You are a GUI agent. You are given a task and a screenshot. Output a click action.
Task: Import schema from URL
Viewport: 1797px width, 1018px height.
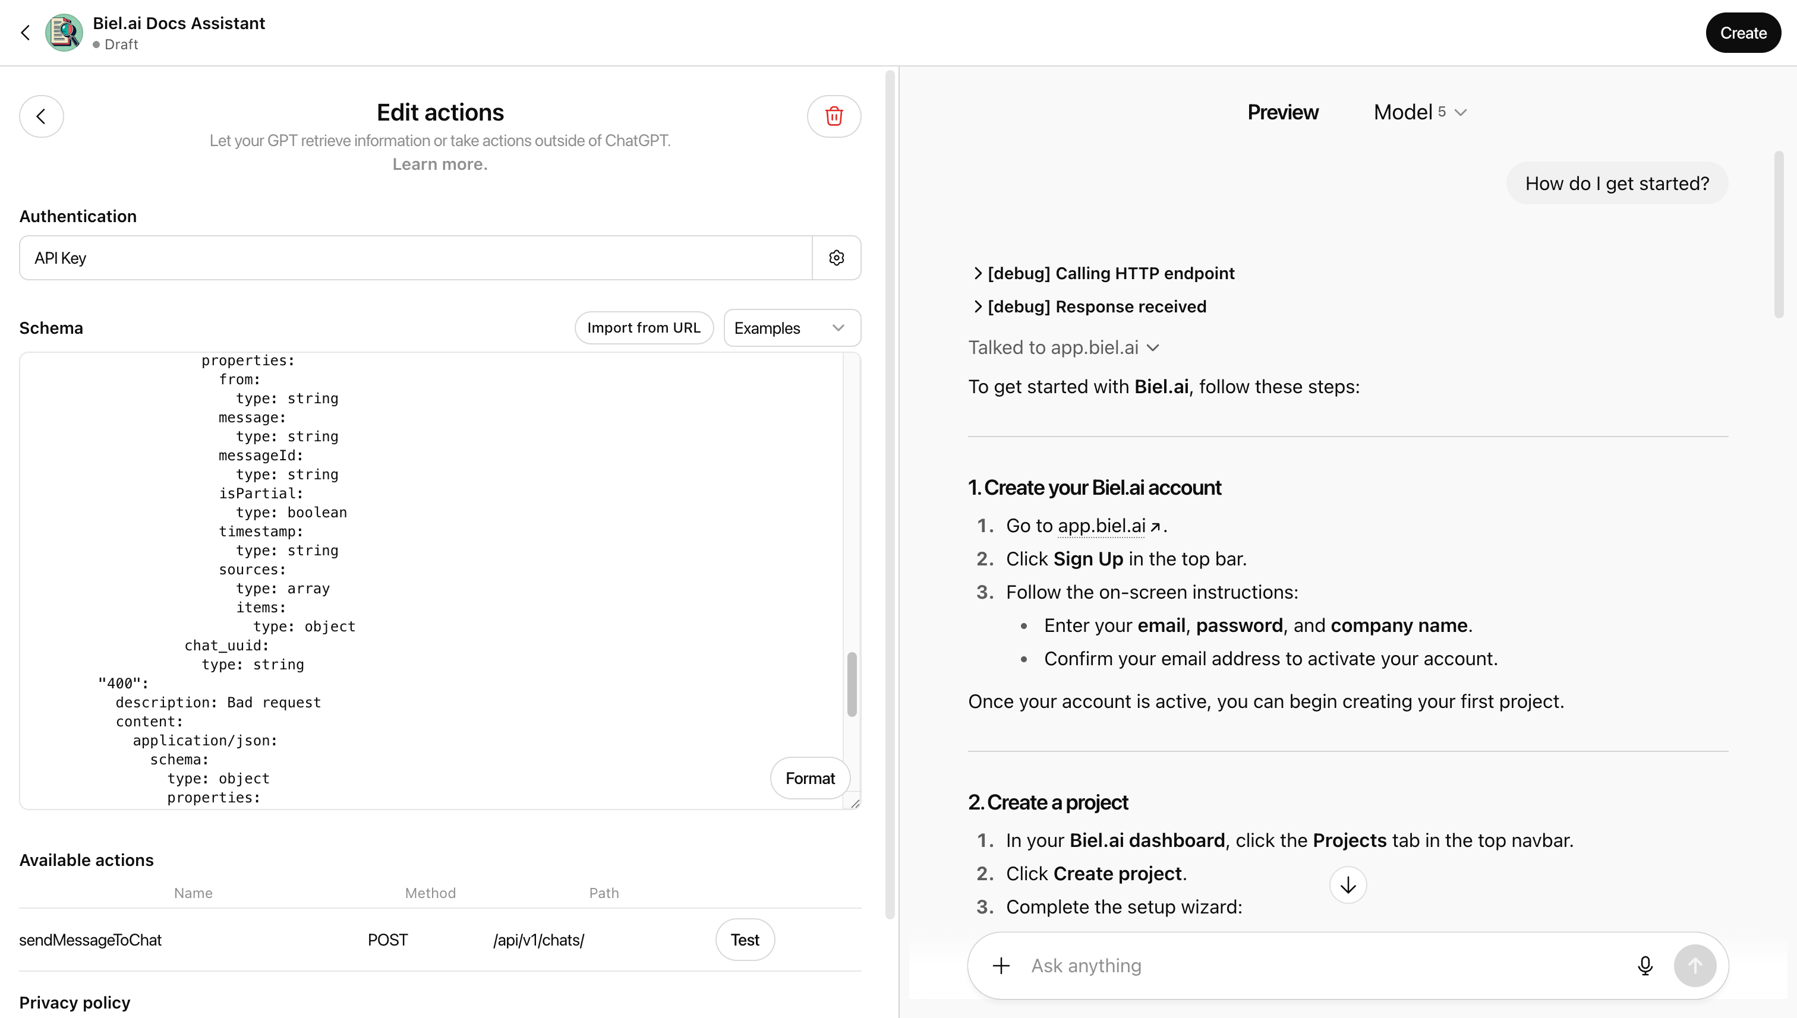pos(644,327)
